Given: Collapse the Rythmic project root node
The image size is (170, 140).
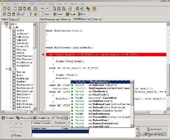Looking at the screenshot, I should tap(3, 24).
